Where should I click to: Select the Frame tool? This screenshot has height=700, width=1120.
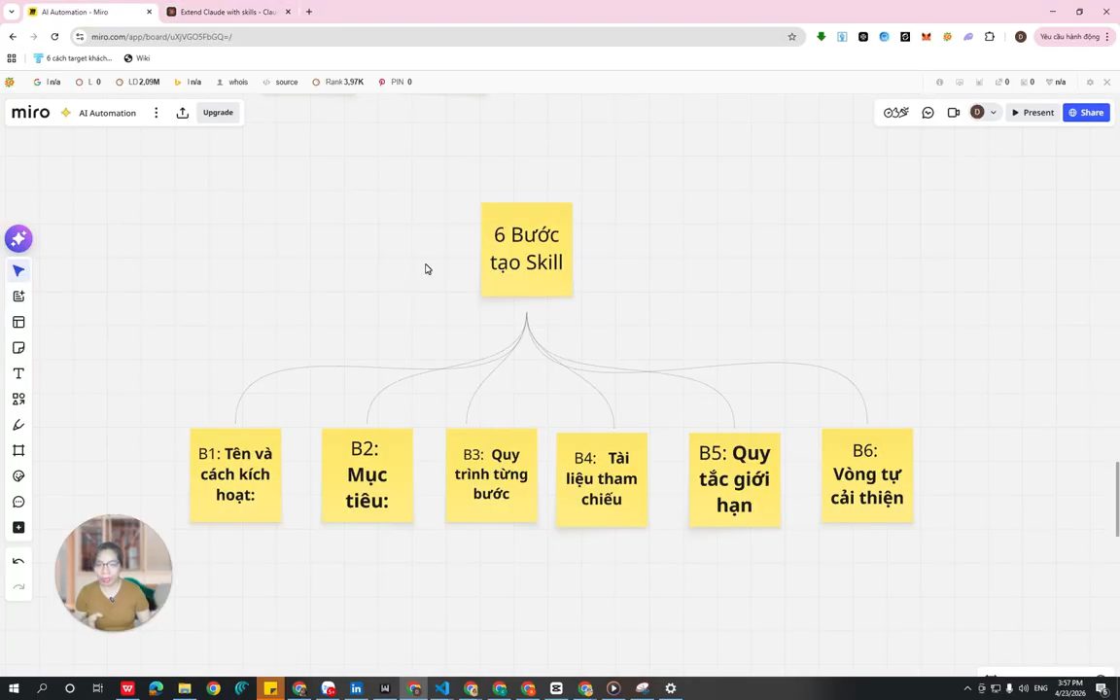tap(18, 451)
